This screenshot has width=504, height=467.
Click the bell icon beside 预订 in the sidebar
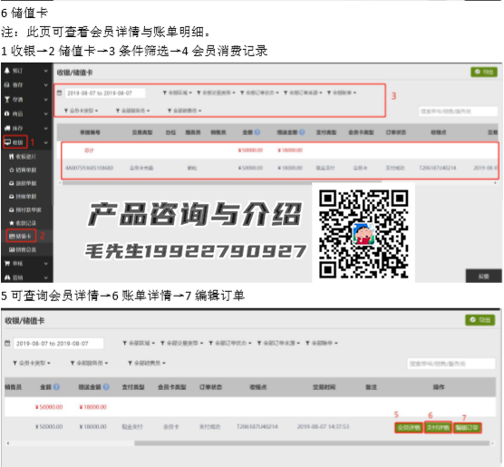click(7, 71)
